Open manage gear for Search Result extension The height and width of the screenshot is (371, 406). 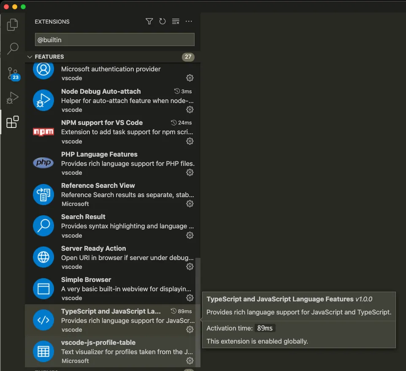(x=190, y=236)
